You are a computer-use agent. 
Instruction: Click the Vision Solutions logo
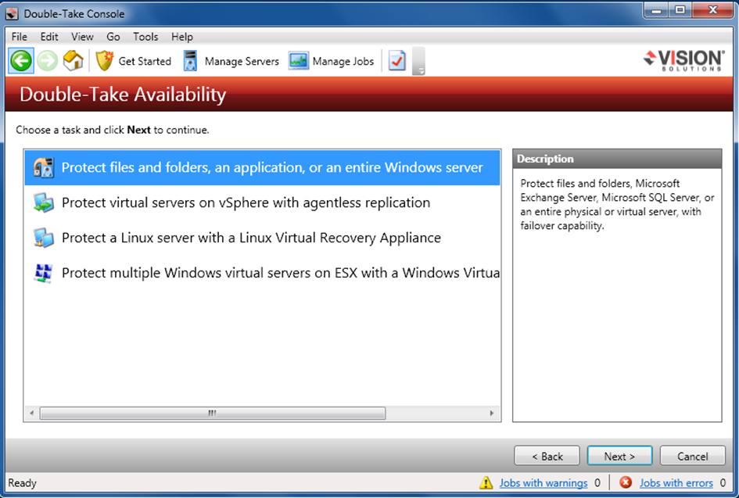(x=683, y=61)
